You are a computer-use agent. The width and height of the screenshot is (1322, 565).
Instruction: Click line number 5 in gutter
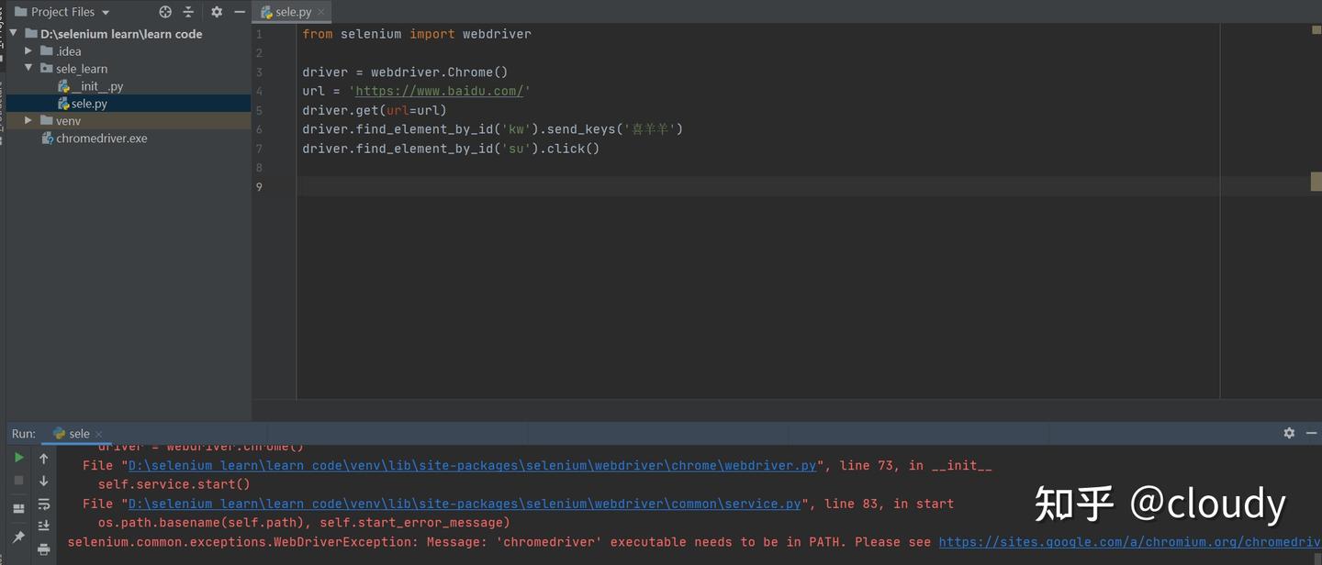tap(260, 110)
